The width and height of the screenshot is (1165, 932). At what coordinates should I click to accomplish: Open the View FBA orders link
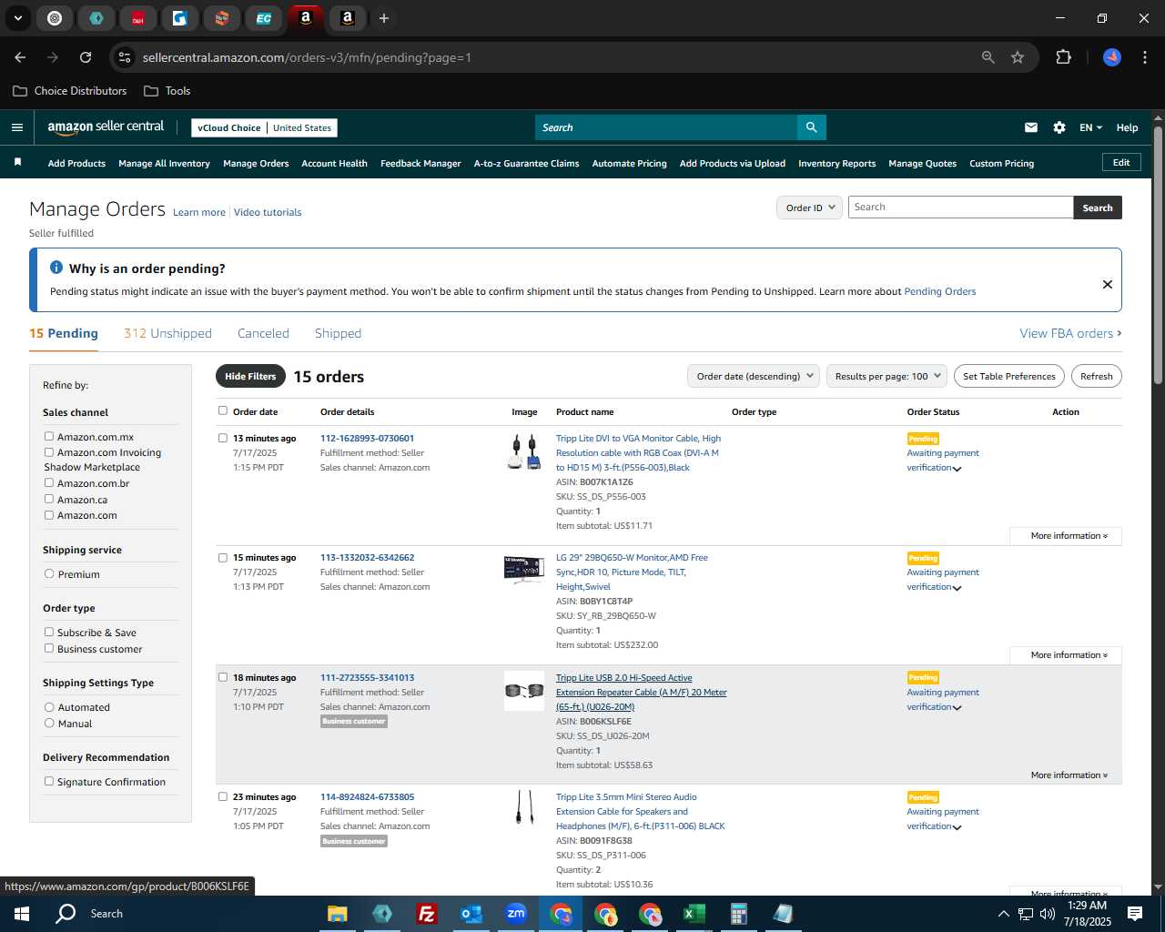pos(1070,333)
